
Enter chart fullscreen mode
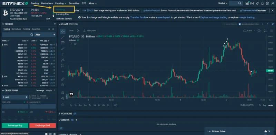(x=265, y=31)
